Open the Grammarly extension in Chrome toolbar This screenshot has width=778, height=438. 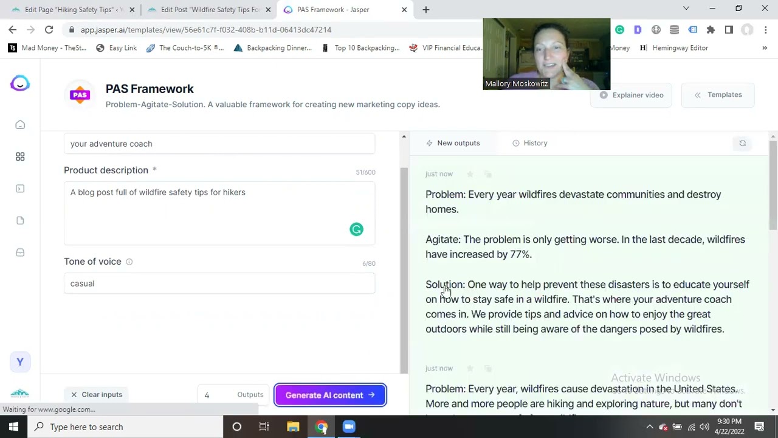[x=619, y=29]
